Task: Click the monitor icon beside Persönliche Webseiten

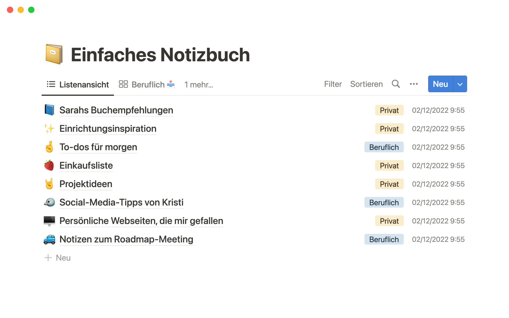Action: pos(49,221)
